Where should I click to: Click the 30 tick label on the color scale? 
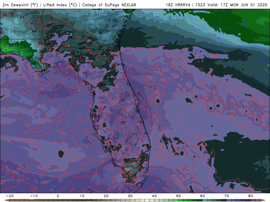[x=130, y=196]
